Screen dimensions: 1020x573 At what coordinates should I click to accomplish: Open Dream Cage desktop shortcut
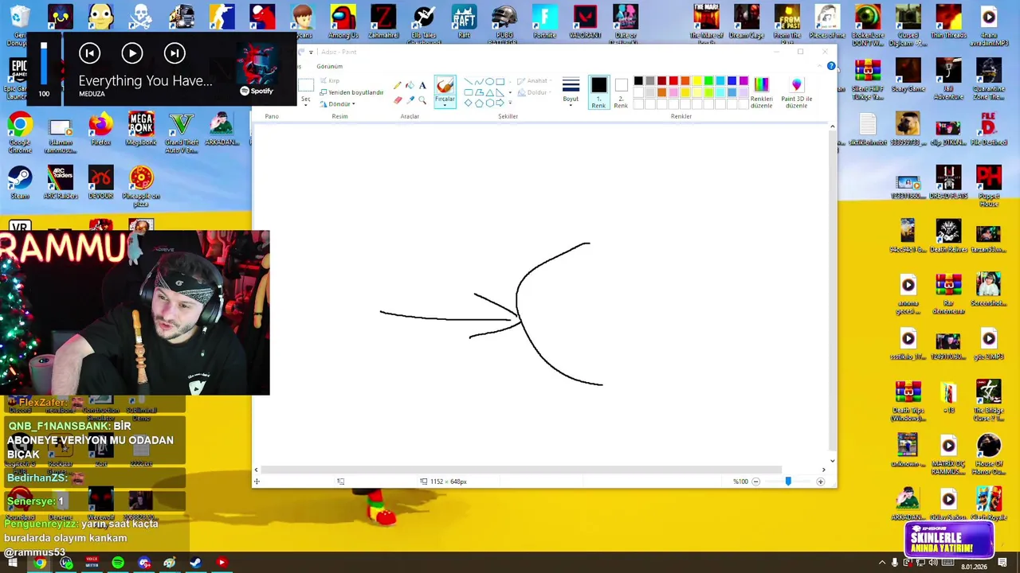(x=746, y=21)
